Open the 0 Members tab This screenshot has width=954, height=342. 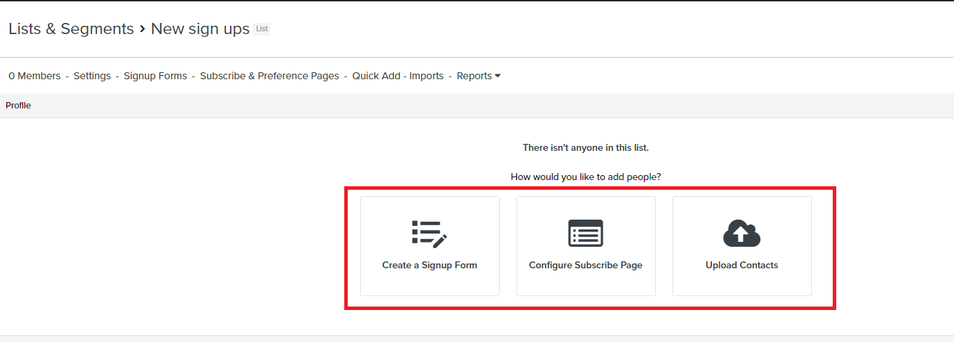(x=34, y=76)
